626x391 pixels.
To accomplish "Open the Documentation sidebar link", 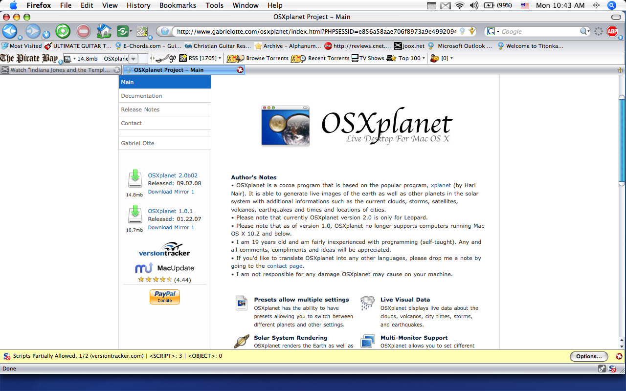I will point(165,96).
